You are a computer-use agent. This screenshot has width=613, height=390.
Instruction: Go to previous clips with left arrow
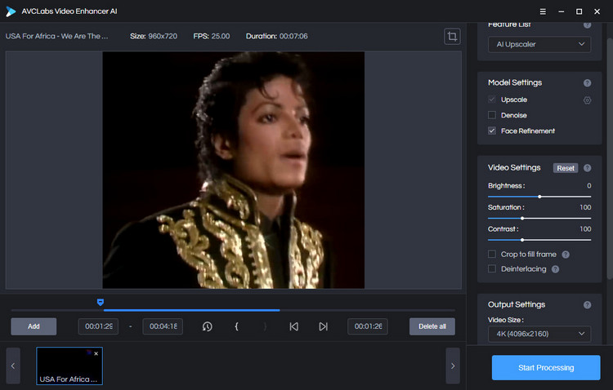pyautogui.click(x=13, y=366)
